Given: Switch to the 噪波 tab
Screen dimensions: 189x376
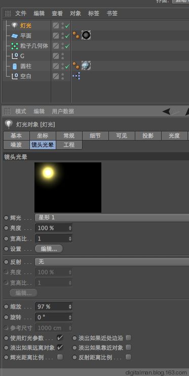Looking at the screenshot, I should point(16,145).
